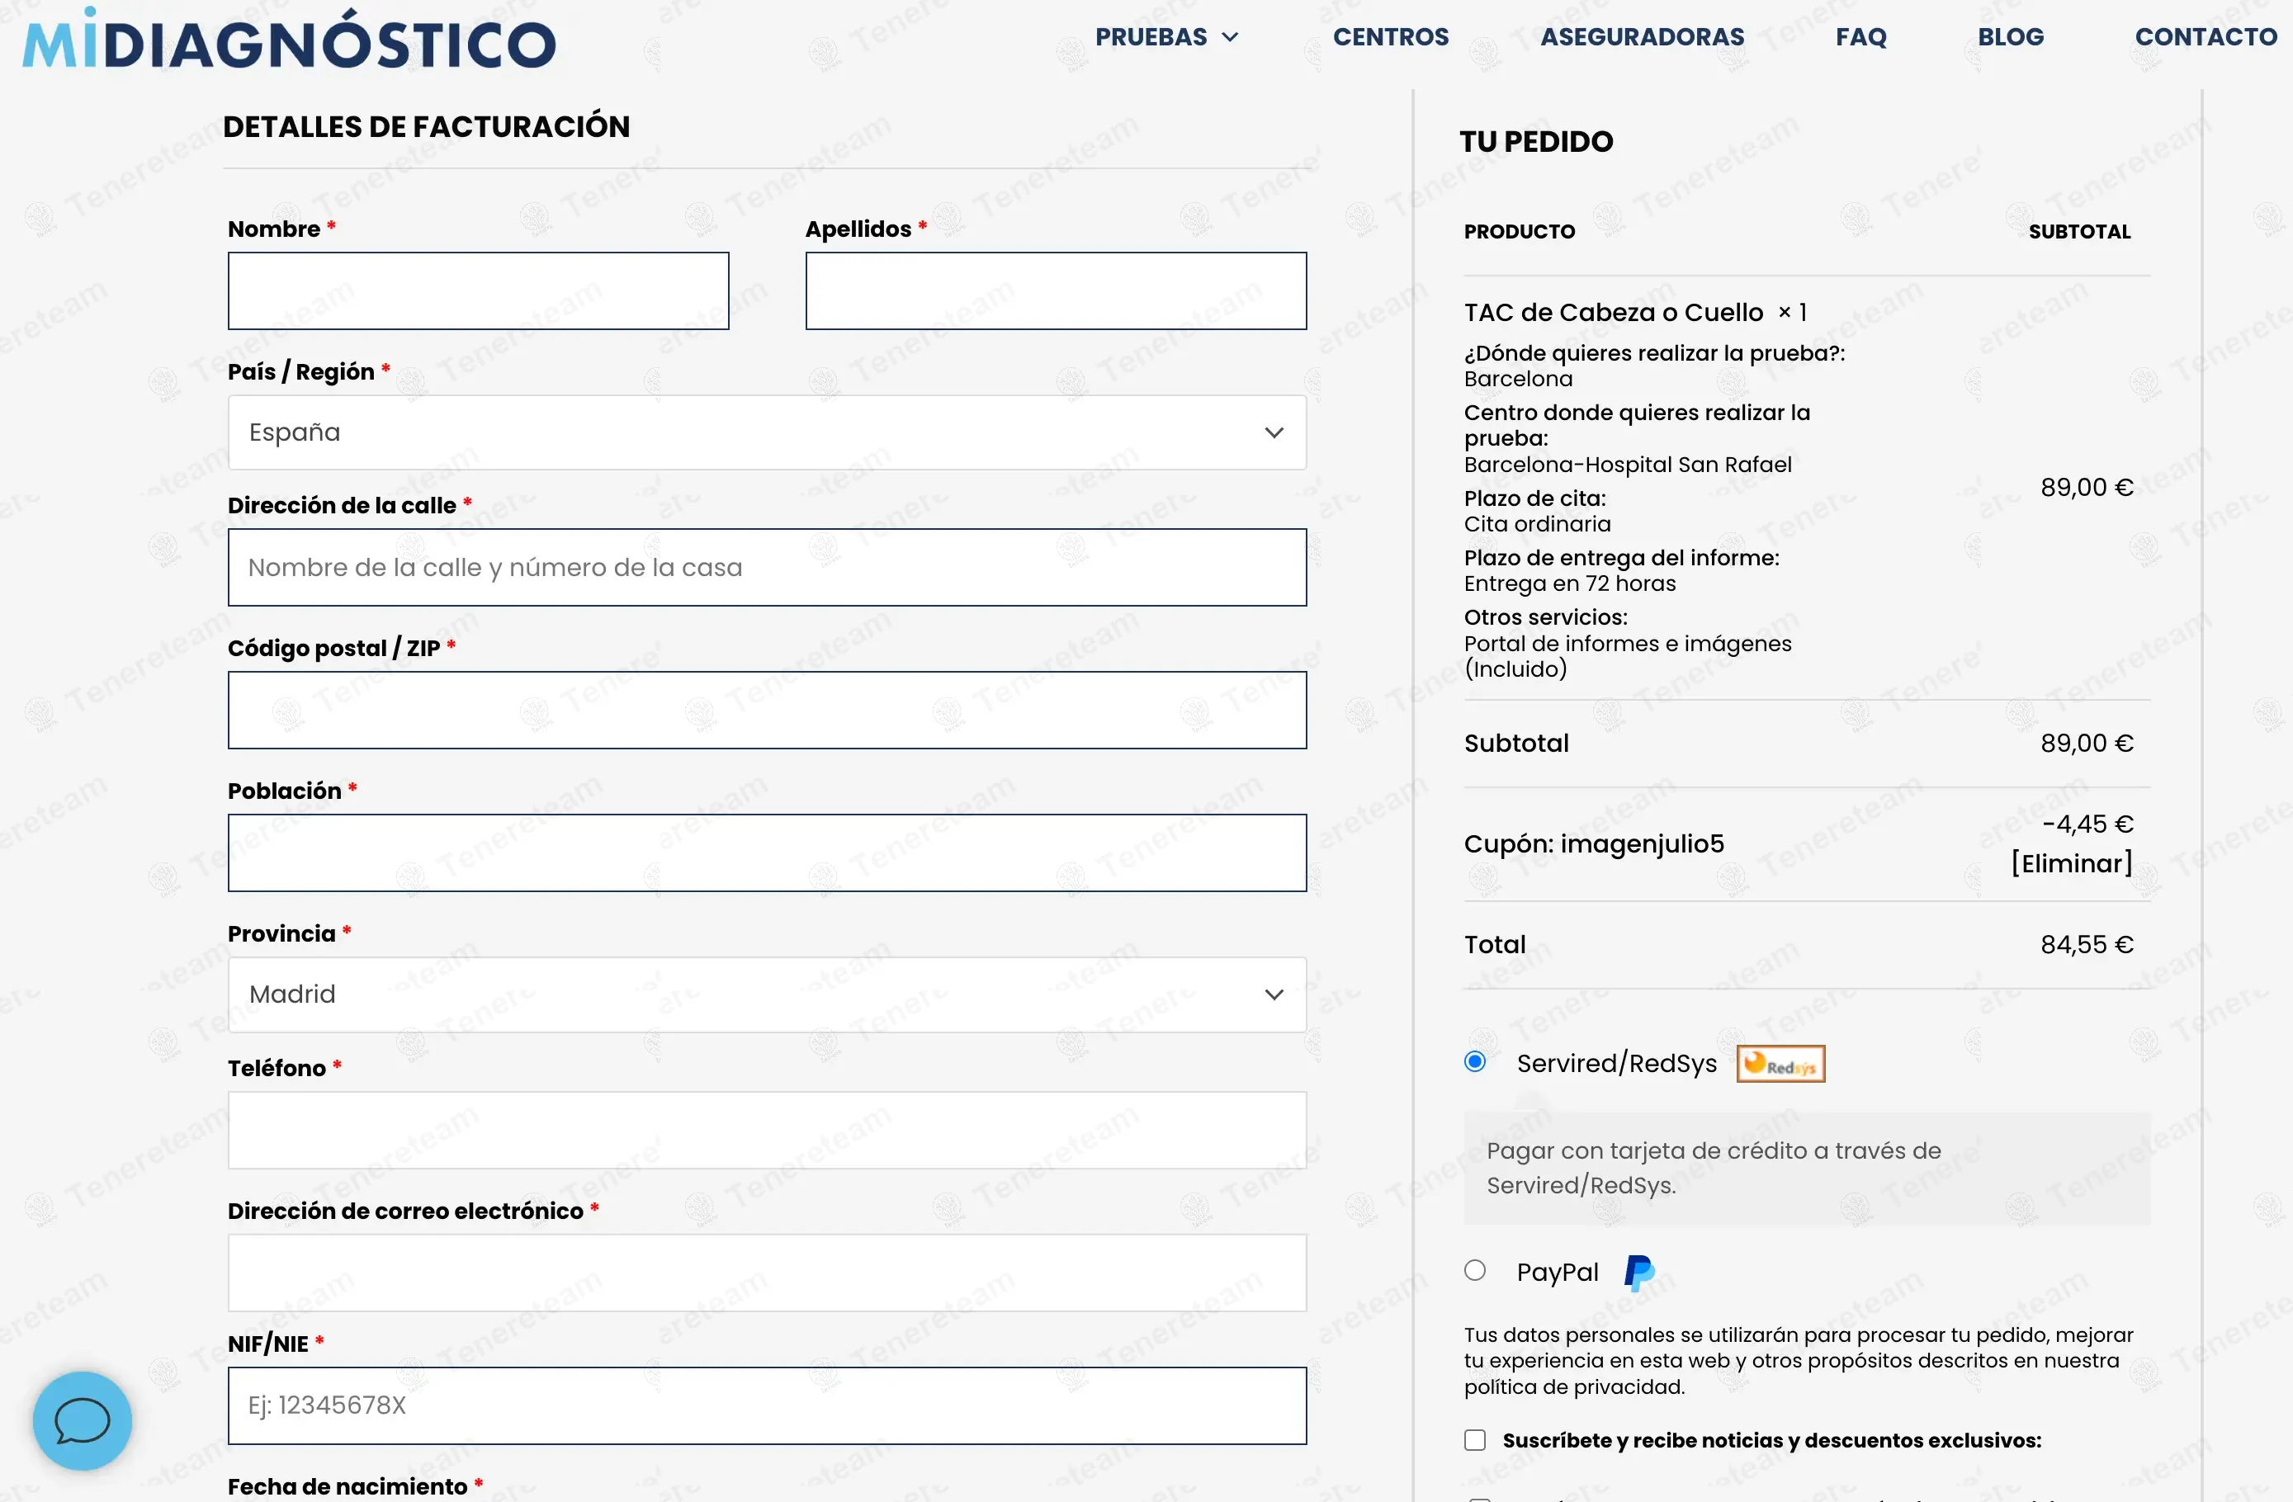Click the RedSys payment logo
Viewport: 2293px width, 1502px height.
click(1780, 1064)
